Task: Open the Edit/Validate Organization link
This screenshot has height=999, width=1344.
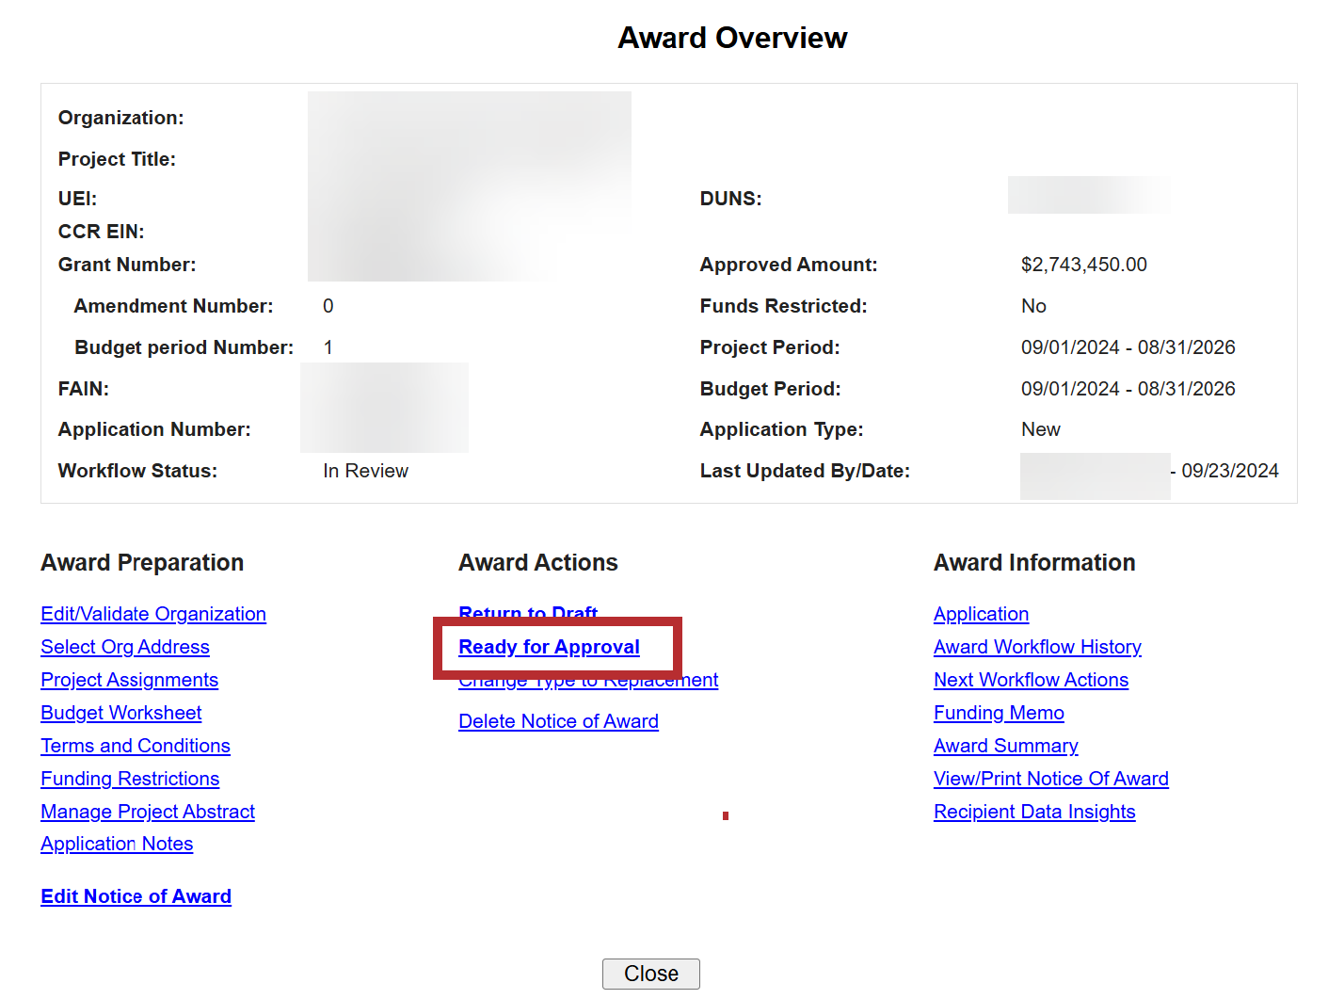Action: 153,614
